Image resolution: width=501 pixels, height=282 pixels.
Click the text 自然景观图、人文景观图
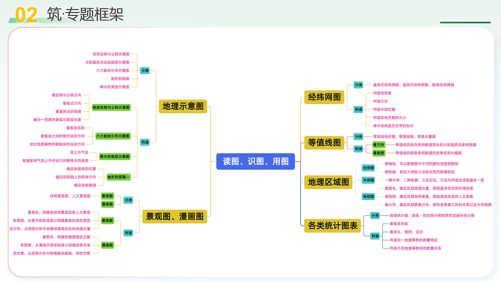tap(70, 196)
